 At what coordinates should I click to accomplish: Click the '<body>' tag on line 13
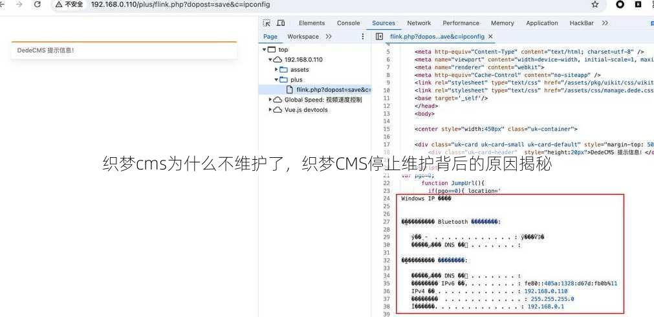click(x=424, y=113)
